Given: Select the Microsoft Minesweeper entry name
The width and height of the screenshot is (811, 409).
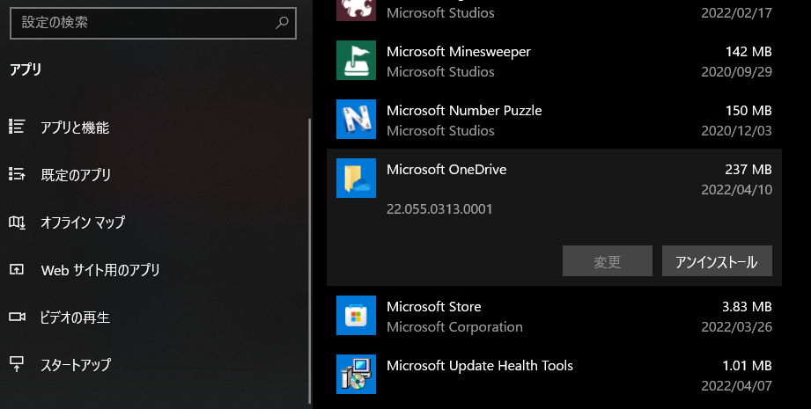Looking at the screenshot, I should coord(459,52).
